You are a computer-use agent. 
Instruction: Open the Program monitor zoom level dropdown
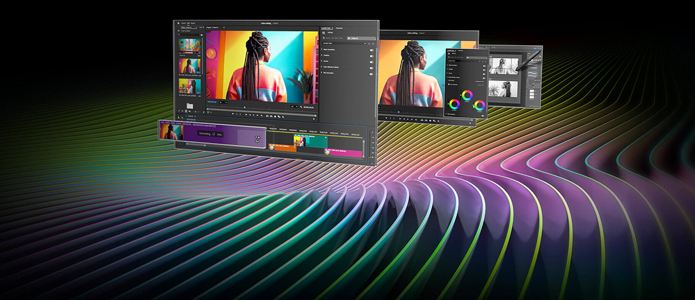coord(223,102)
